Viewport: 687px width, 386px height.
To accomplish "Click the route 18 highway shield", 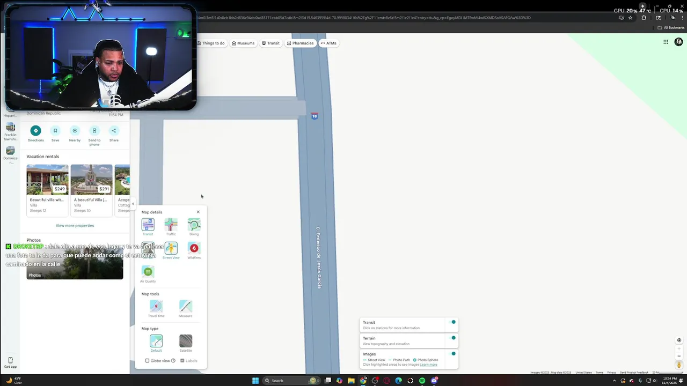I will coord(315,116).
